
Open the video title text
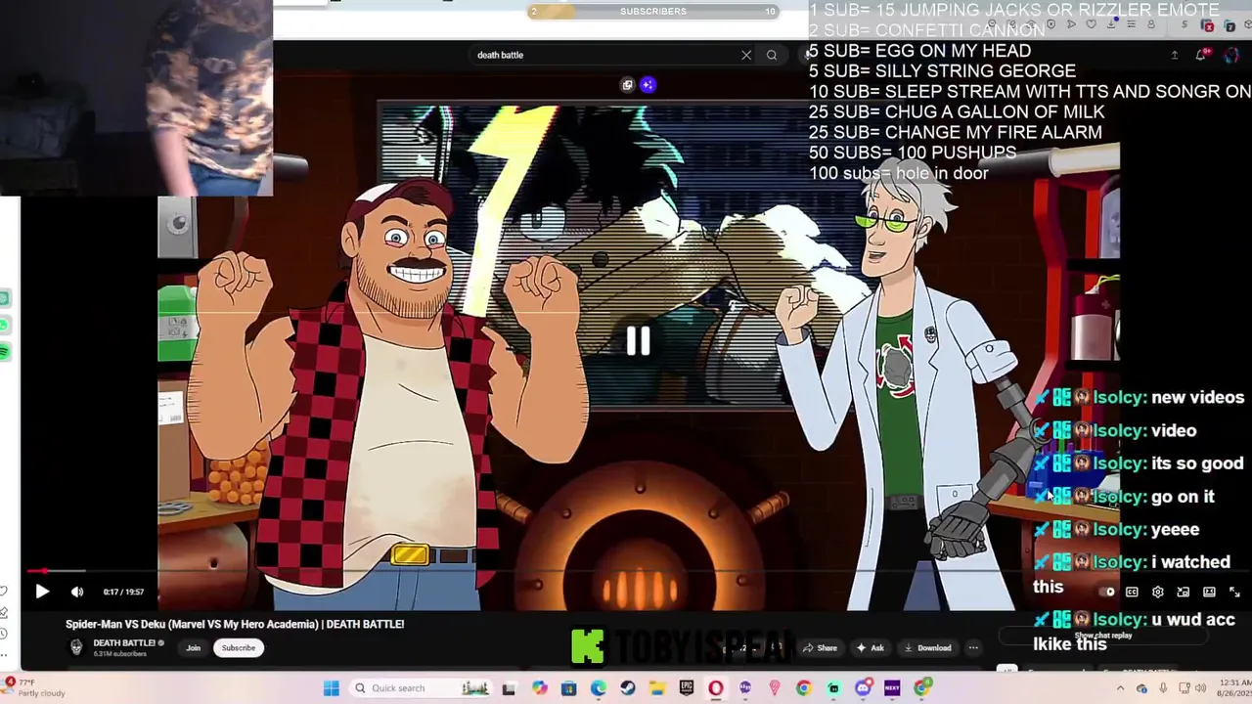235,624
